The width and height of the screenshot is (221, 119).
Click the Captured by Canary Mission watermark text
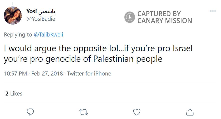coord(164,17)
